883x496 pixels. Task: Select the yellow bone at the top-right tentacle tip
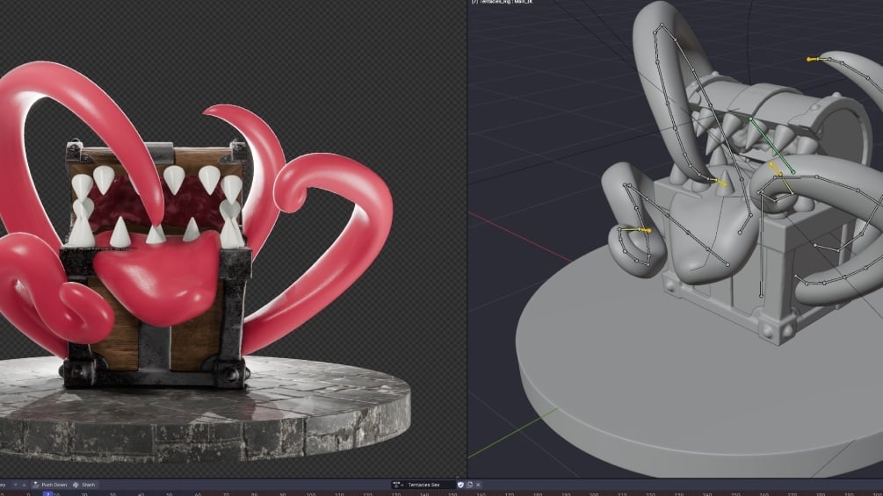tap(816, 59)
